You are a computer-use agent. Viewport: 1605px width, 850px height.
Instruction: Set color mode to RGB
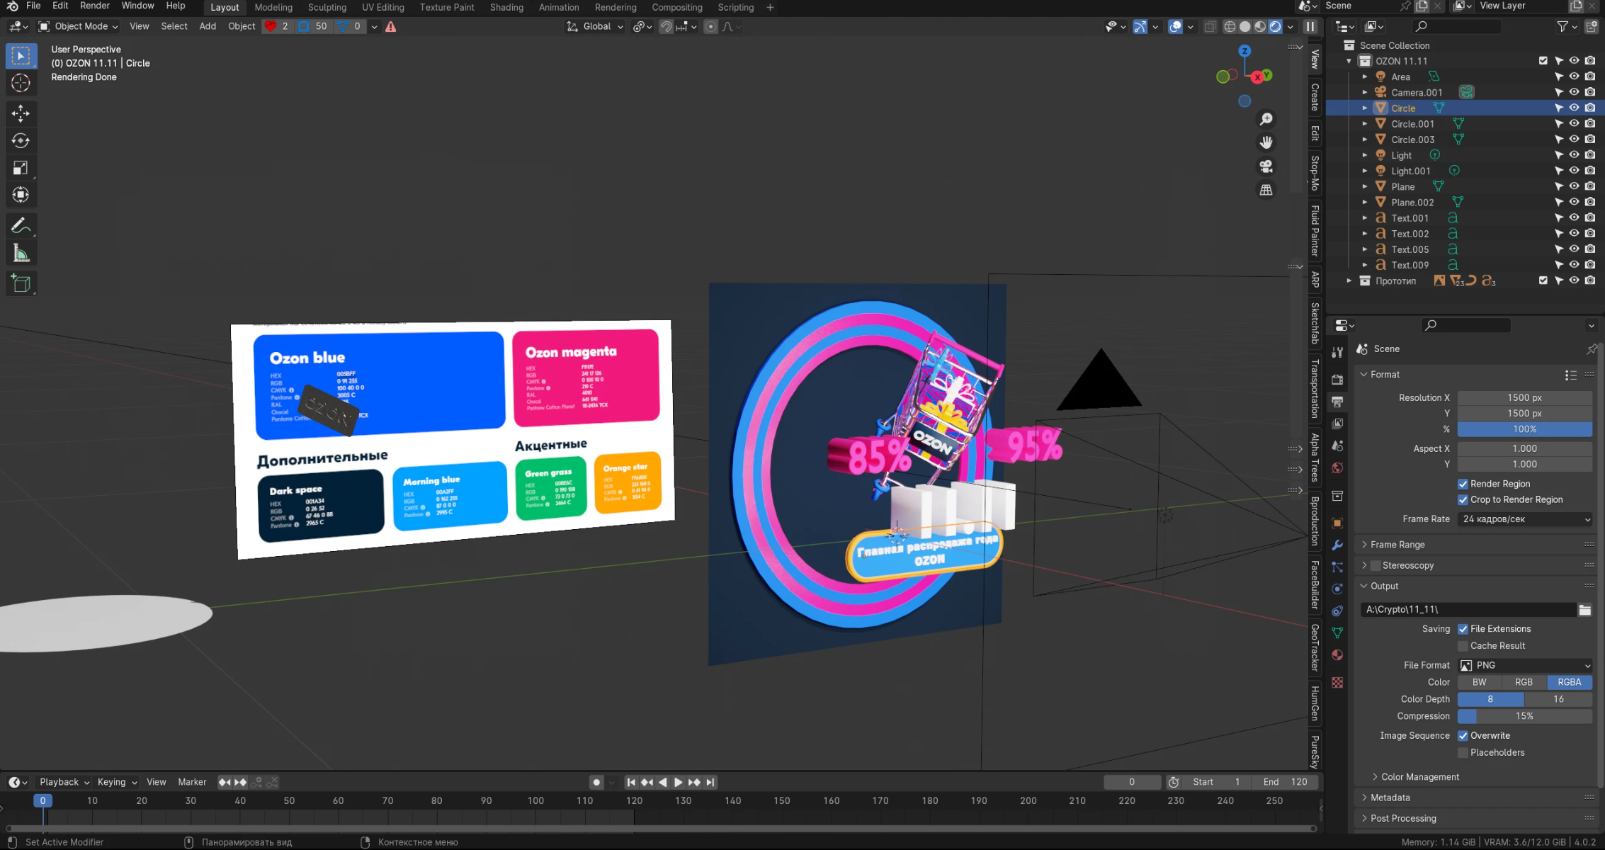(1524, 682)
